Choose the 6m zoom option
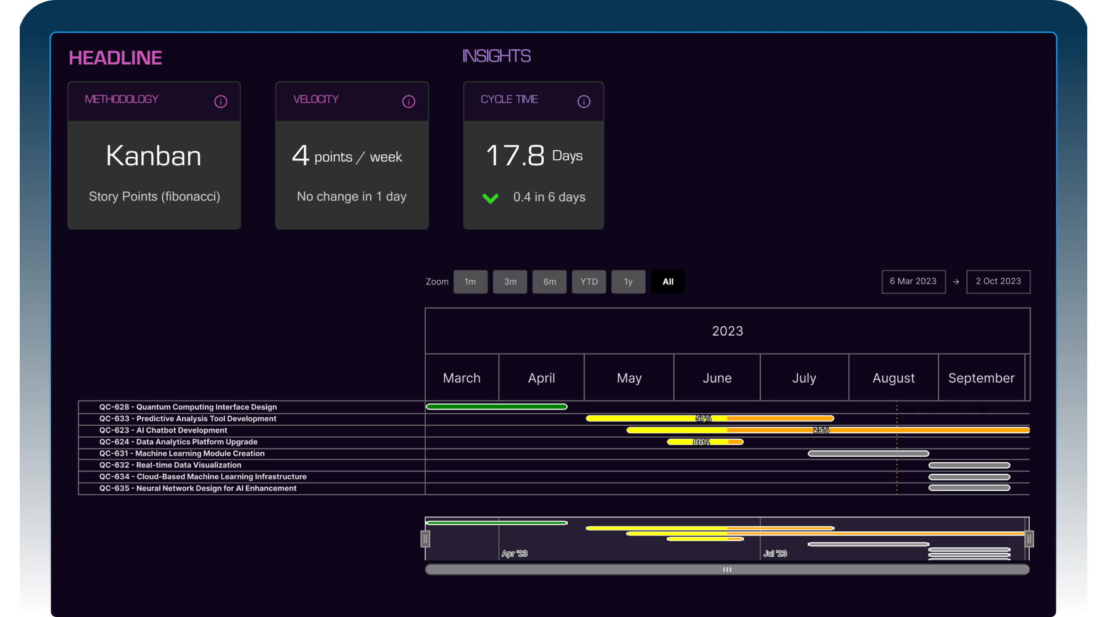This screenshot has width=1107, height=617. click(x=549, y=282)
